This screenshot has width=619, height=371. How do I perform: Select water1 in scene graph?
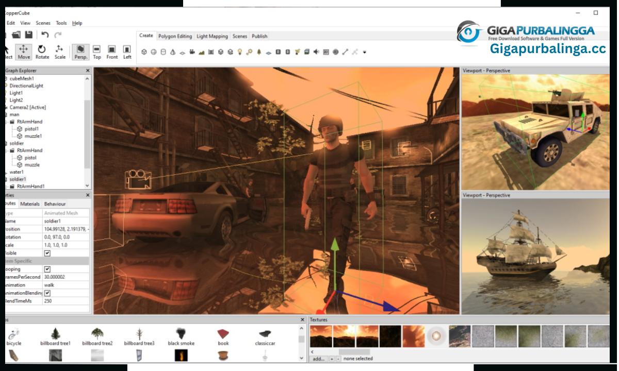coord(17,172)
